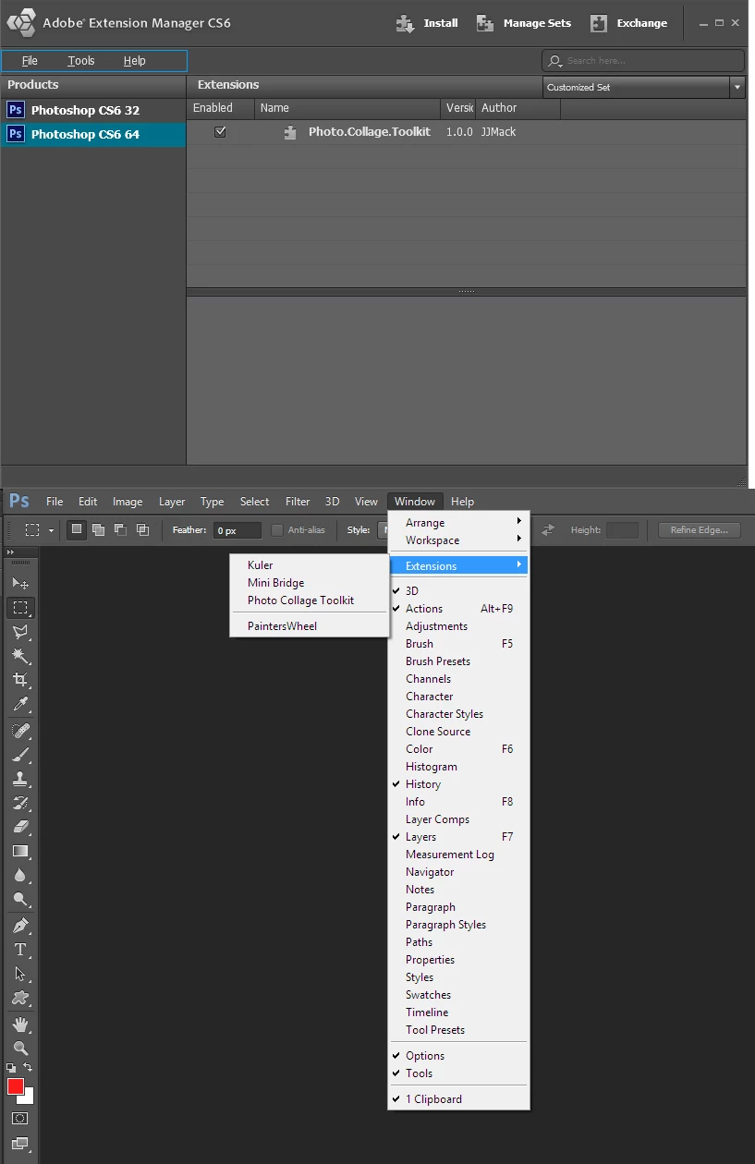Select the Move tool
755x1164 pixels.
[20, 584]
